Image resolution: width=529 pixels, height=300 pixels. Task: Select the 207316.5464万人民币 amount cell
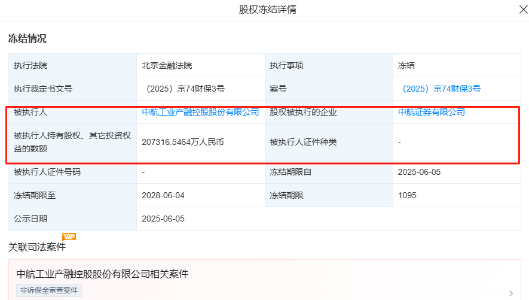tap(201, 142)
